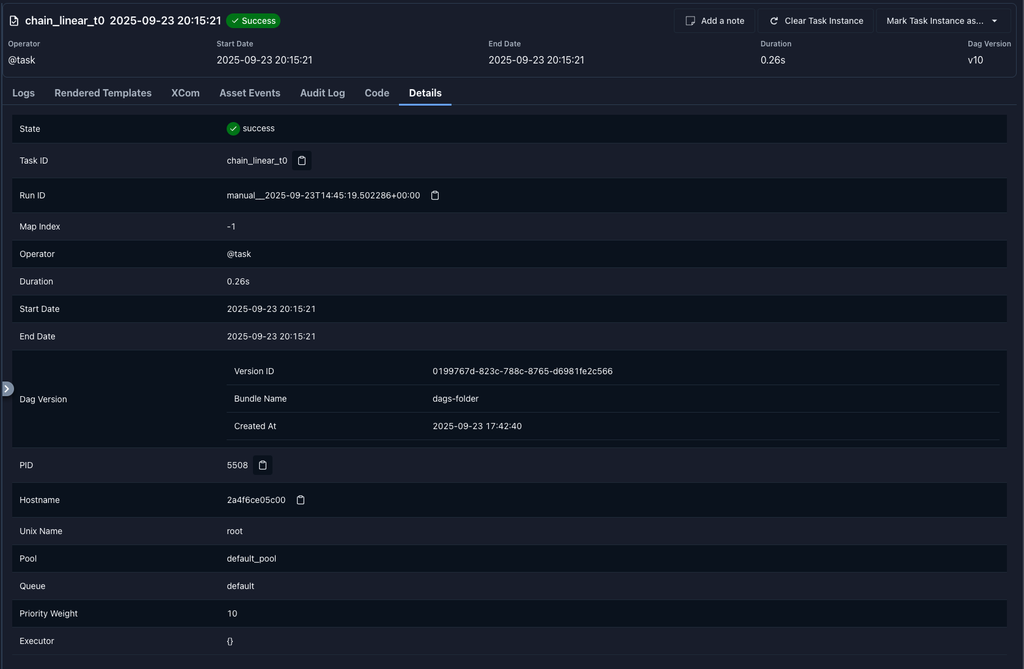Switch to the Logs tab
The height and width of the screenshot is (669, 1024).
pyautogui.click(x=23, y=93)
